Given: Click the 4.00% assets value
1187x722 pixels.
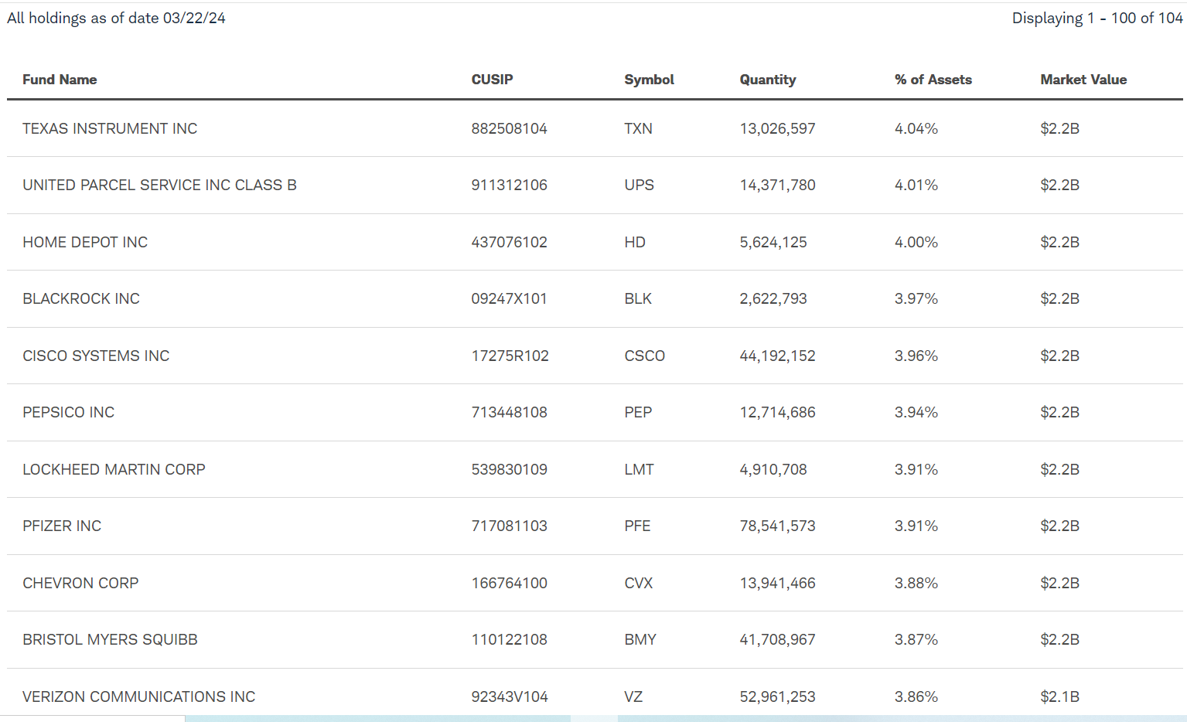Looking at the screenshot, I should (916, 242).
